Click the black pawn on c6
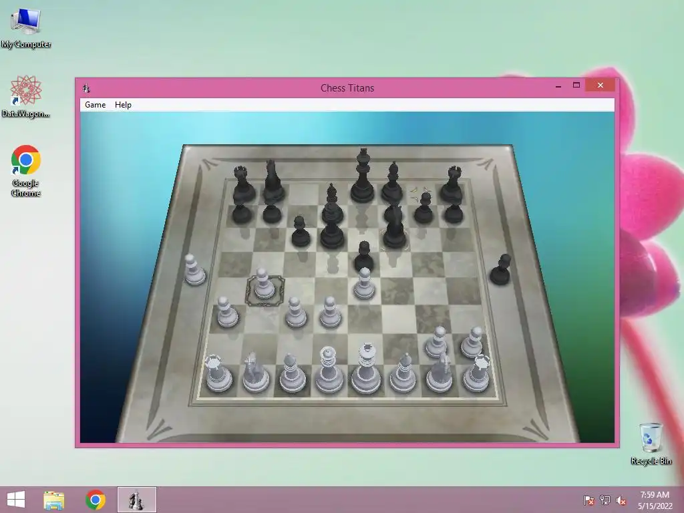This screenshot has width=684, height=513. (301, 231)
